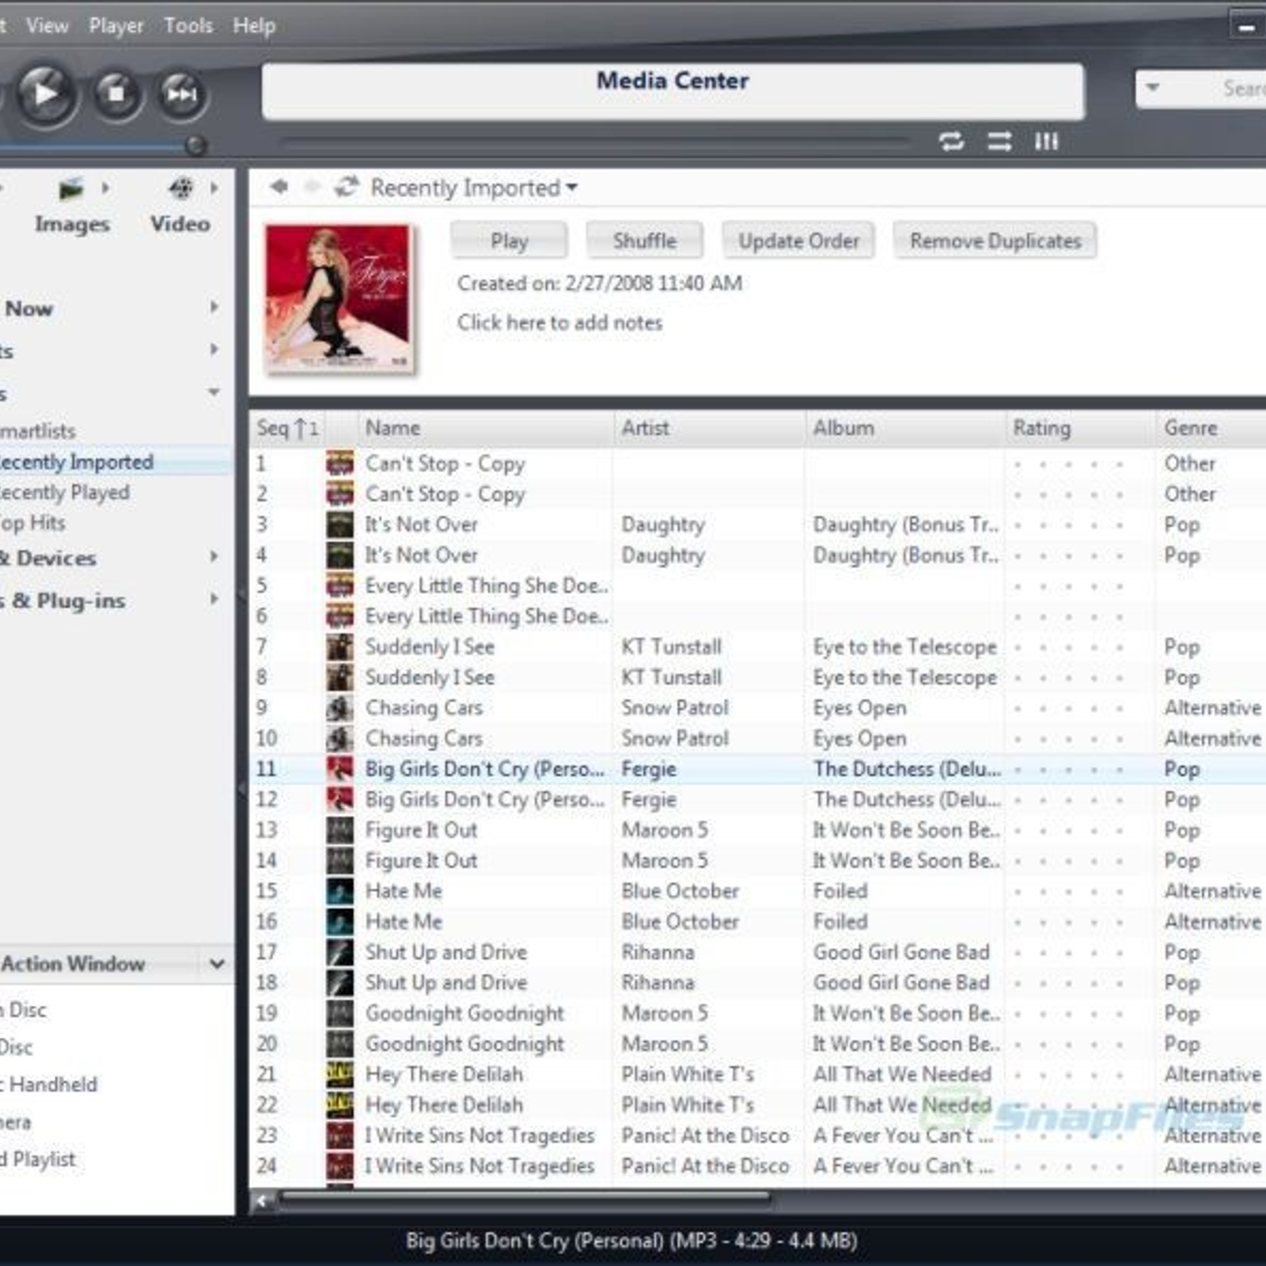Click thumbnail icon of row 9 Chasing Cars

point(340,707)
